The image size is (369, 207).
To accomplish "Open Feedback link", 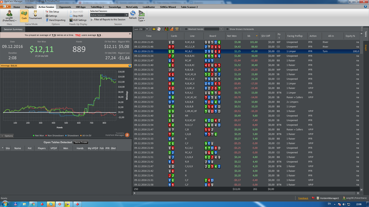I will [303, 198].
